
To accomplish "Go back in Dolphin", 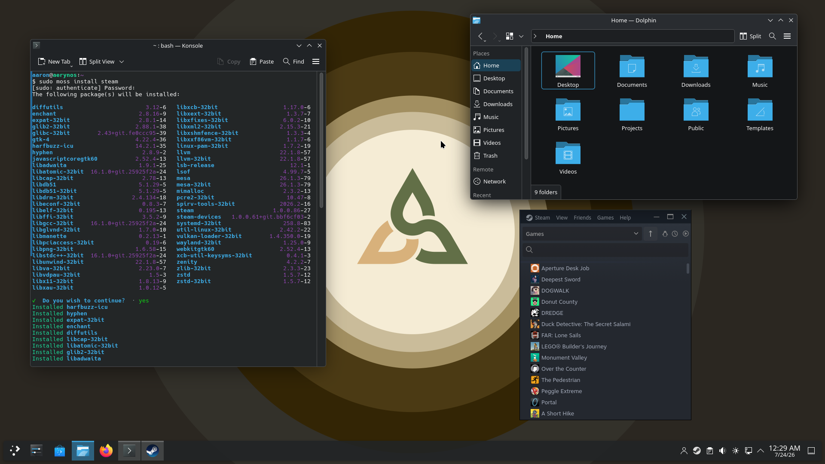I will [x=481, y=36].
